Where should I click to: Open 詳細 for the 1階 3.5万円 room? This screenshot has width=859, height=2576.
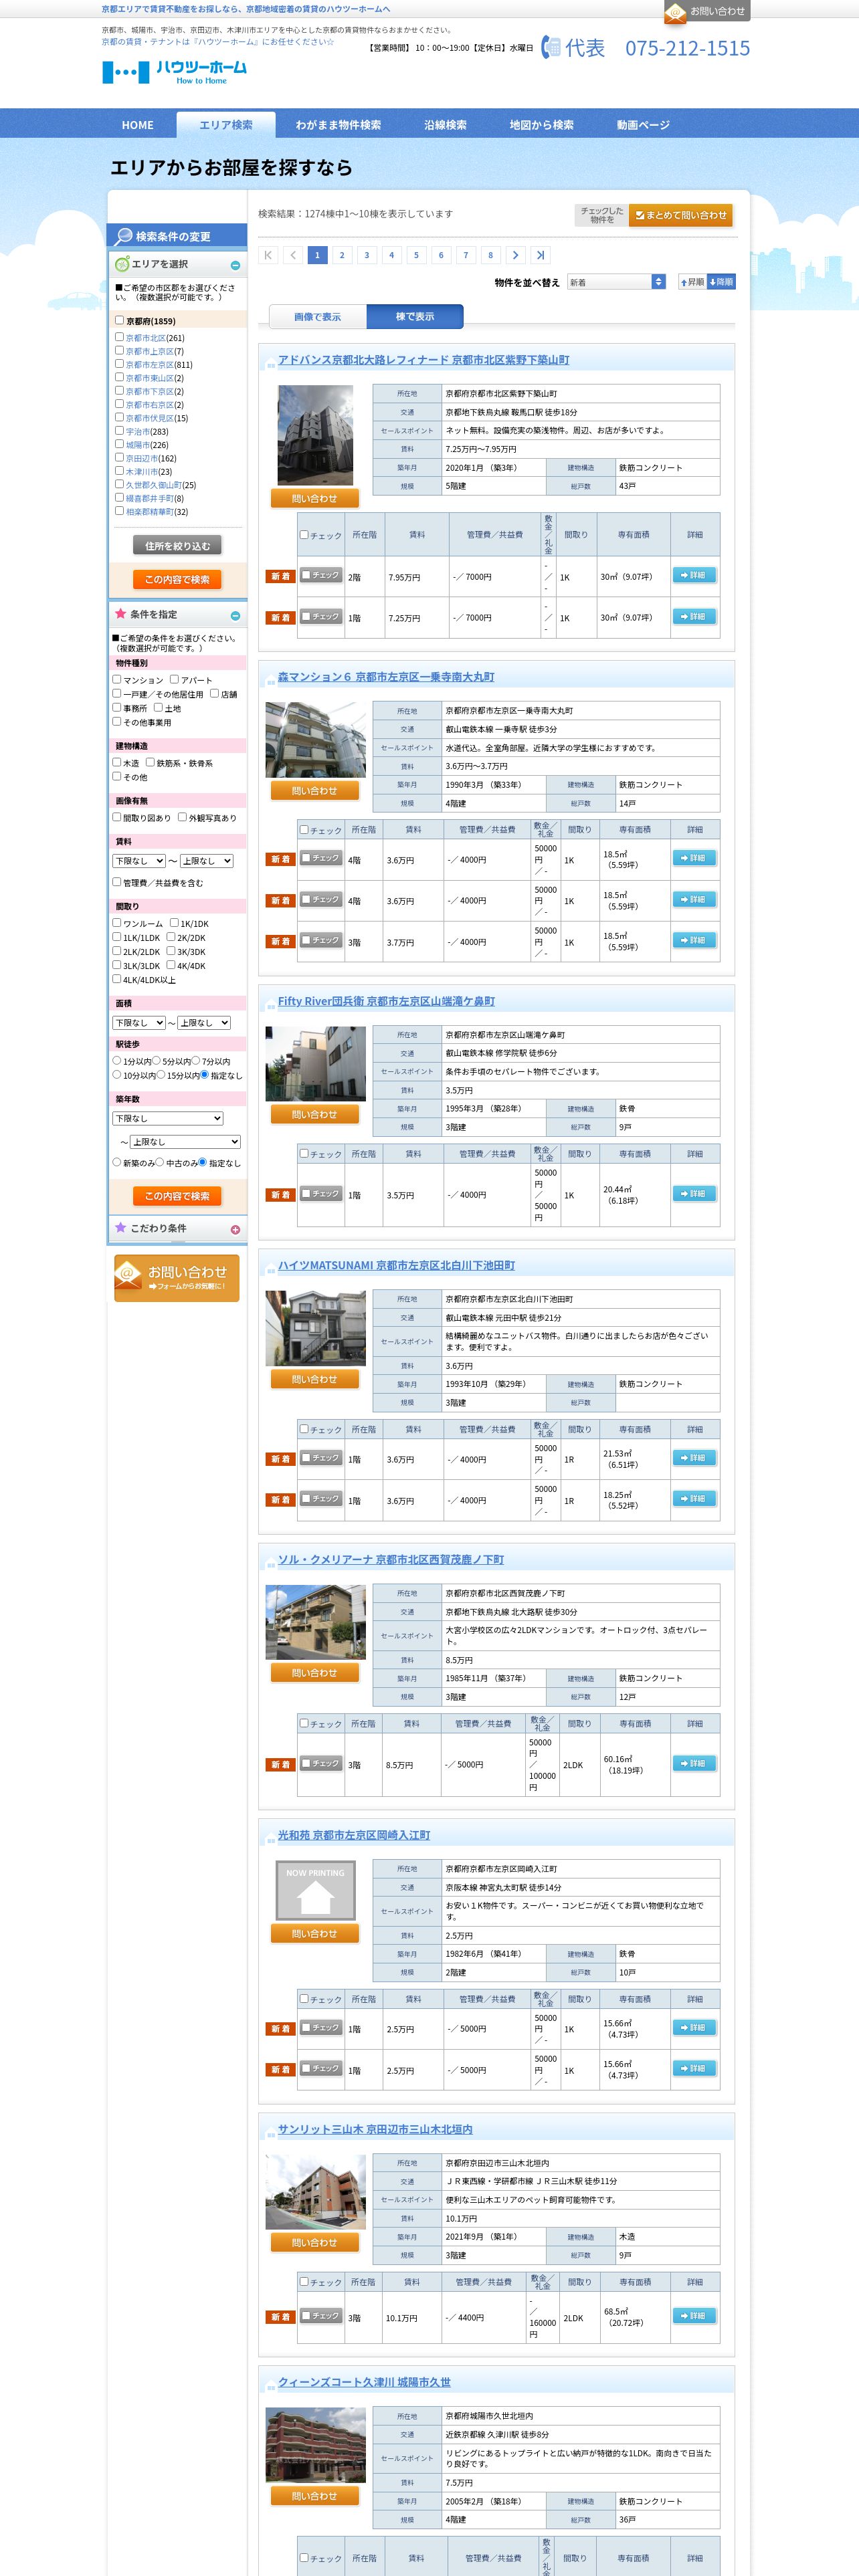(695, 1193)
